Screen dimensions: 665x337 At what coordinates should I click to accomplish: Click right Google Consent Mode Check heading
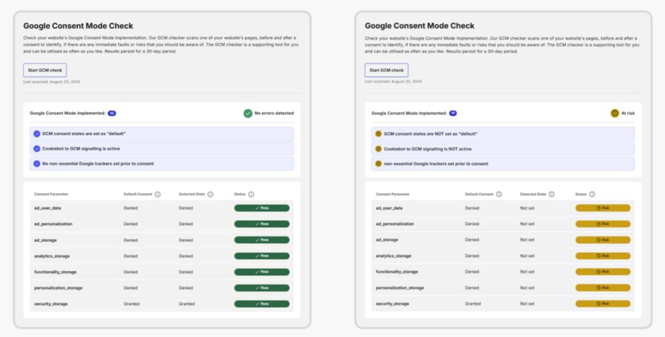(420, 26)
